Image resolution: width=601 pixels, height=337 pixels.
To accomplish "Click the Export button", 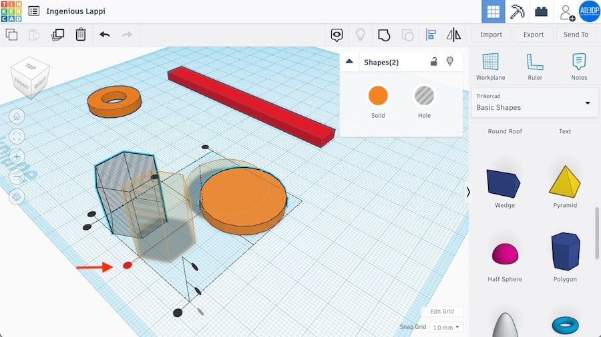I will (x=533, y=35).
